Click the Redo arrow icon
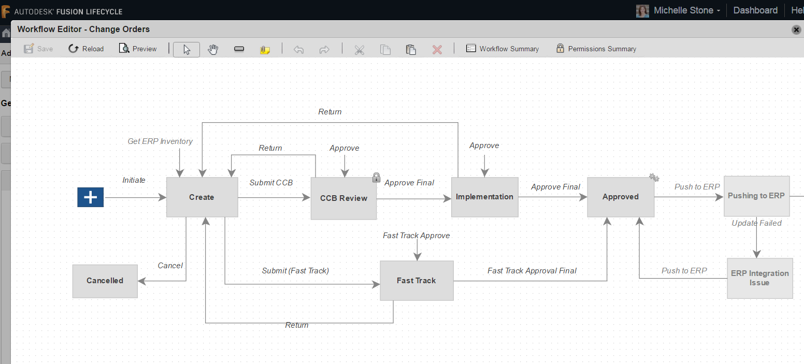 [324, 49]
